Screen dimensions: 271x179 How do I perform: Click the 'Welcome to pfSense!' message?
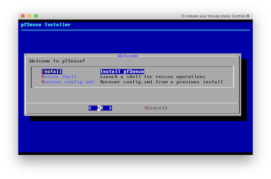click(x=57, y=61)
